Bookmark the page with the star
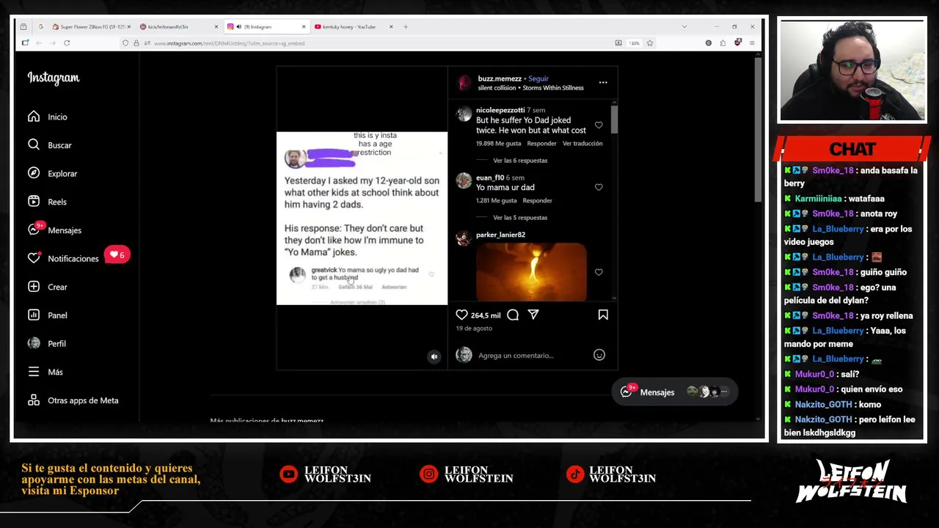Screen dimensions: 939x528 click(649, 43)
